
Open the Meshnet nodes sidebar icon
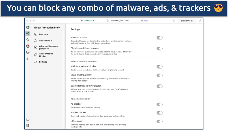[28, 40]
